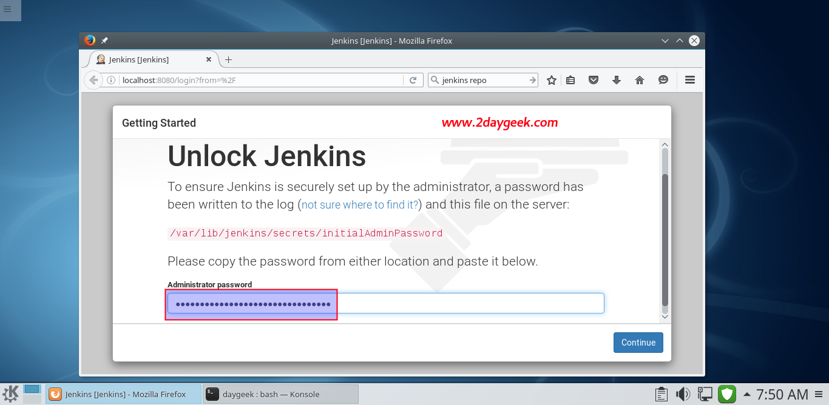The image size is (829, 405).
Task: Open the Firefox hamburger menu
Action: [689, 80]
